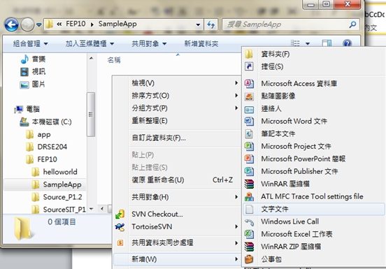Click the WinRAR 壓縮檔 icon
The image size is (386, 269).
pyautogui.click(x=249, y=184)
